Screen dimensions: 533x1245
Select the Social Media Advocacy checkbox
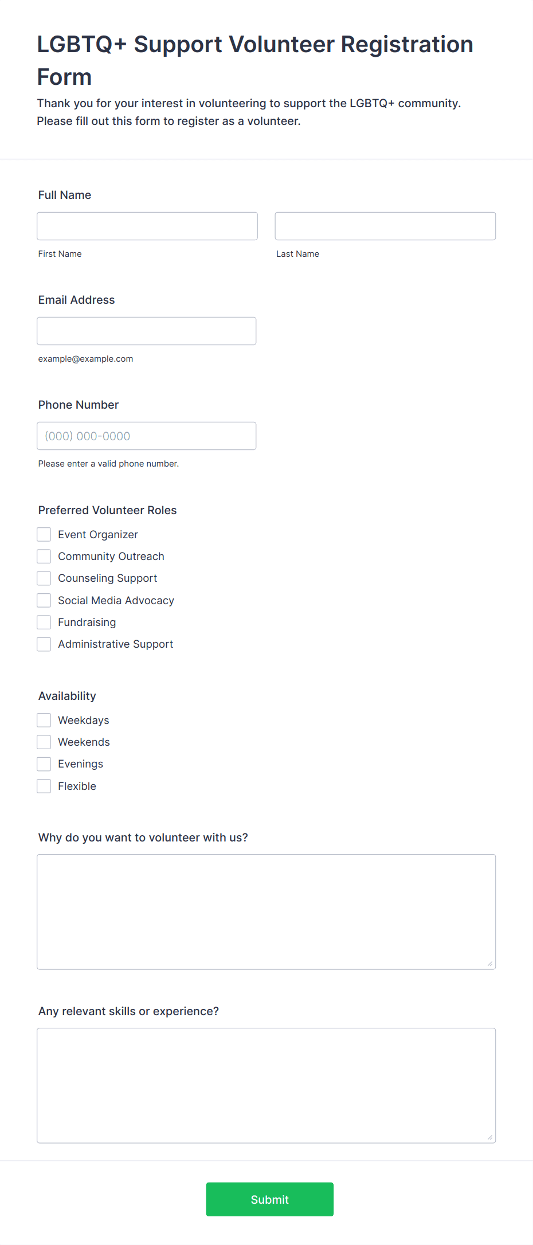pyautogui.click(x=44, y=600)
